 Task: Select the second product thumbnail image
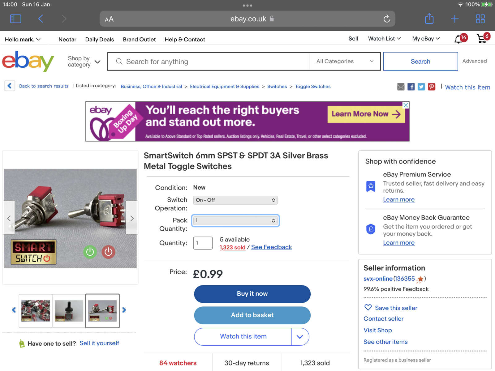pos(69,310)
